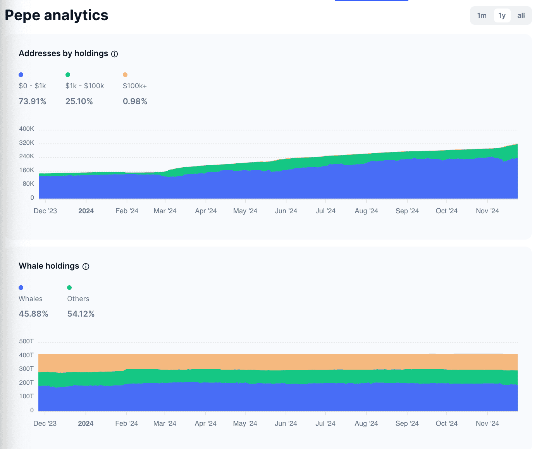Click Nov '24 on the addresses chart axis
This screenshot has height=449, width=537.
coord(487,211)
